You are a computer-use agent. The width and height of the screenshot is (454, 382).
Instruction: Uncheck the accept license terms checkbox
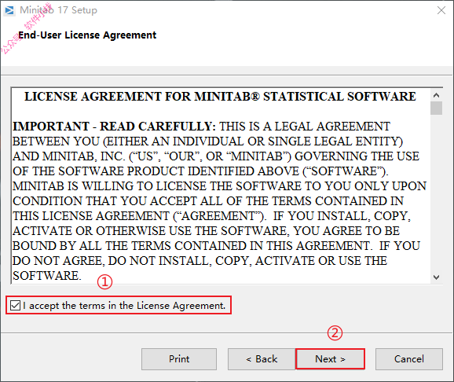15,306
